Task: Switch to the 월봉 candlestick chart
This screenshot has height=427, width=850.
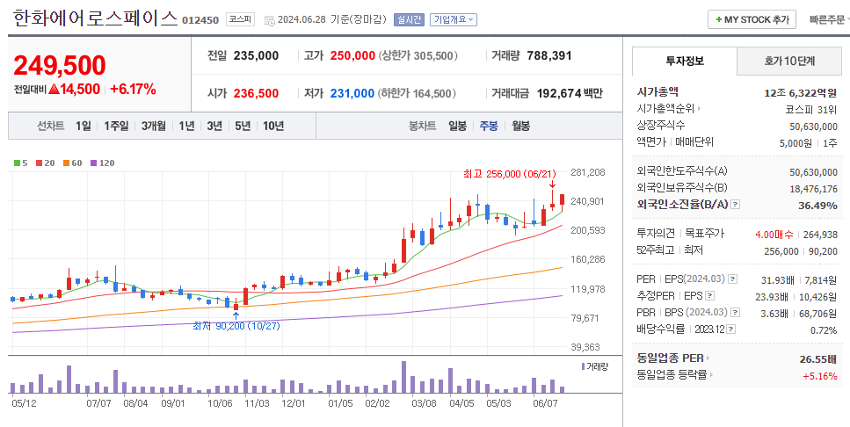Action: [521, 126]
